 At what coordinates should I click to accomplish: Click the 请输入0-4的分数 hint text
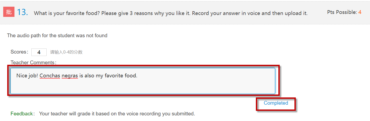tap(66, 52)
